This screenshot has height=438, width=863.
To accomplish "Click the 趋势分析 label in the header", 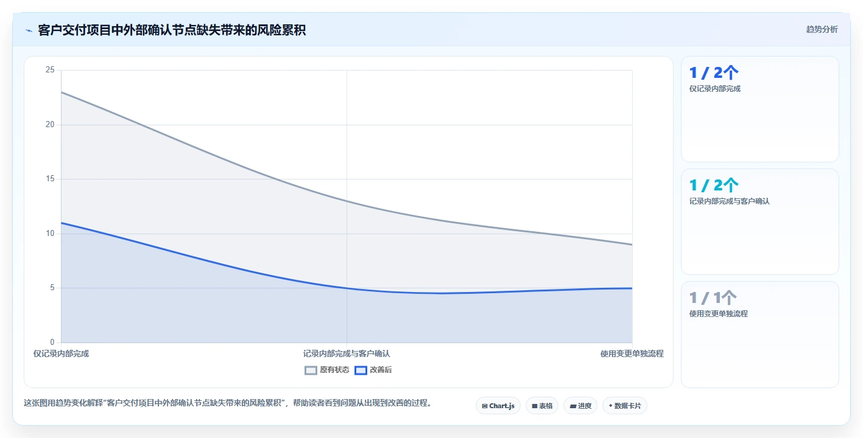I will pyautogui.click(x=822, y=29).
